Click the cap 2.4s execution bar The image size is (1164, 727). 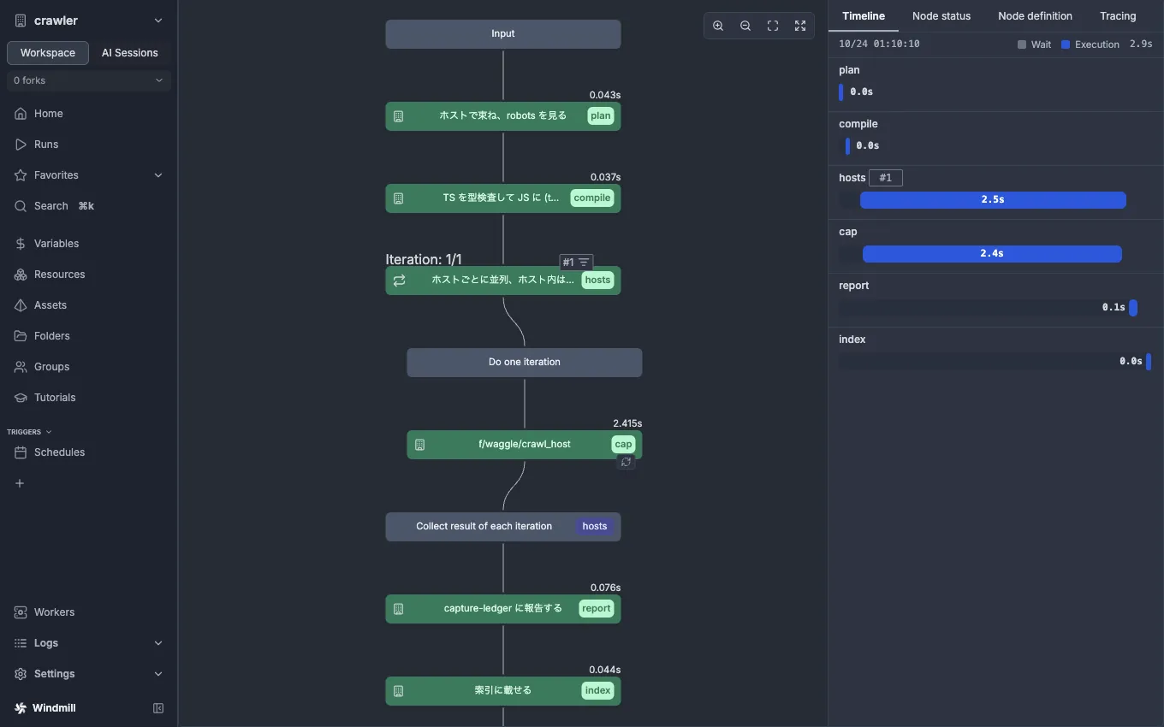point(992,254)
